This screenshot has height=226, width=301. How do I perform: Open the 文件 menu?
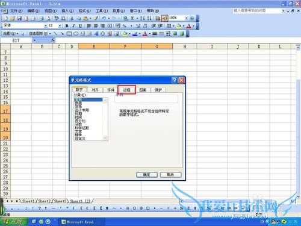tap(16, 11)
